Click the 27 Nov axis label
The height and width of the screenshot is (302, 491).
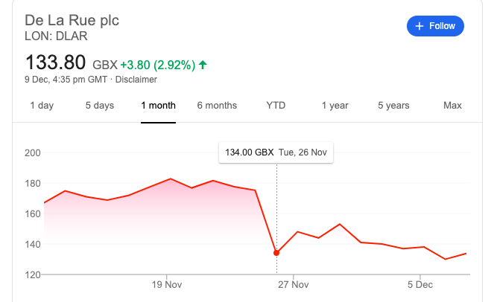coord(293,284)
